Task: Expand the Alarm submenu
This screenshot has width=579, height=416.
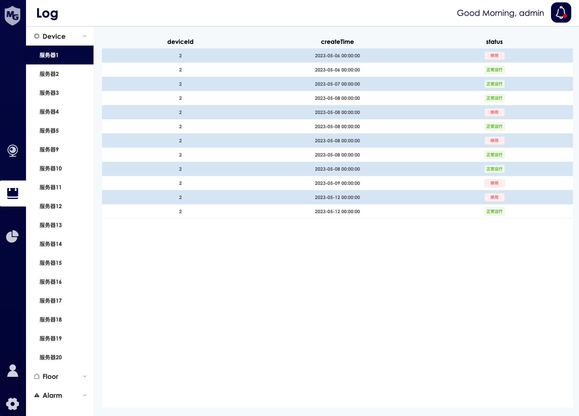Action: tap(85, 395)
